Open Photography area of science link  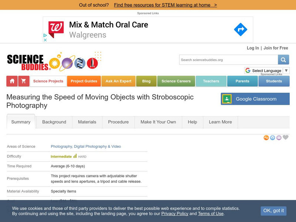tap(86, 147)
